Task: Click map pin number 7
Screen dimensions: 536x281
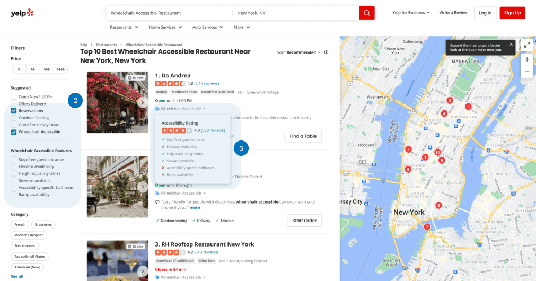Action: [427, 226]
